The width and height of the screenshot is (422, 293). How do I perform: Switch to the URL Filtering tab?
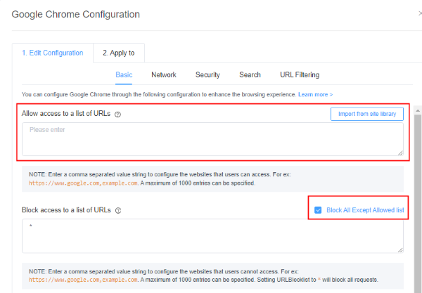coord(300,74)
